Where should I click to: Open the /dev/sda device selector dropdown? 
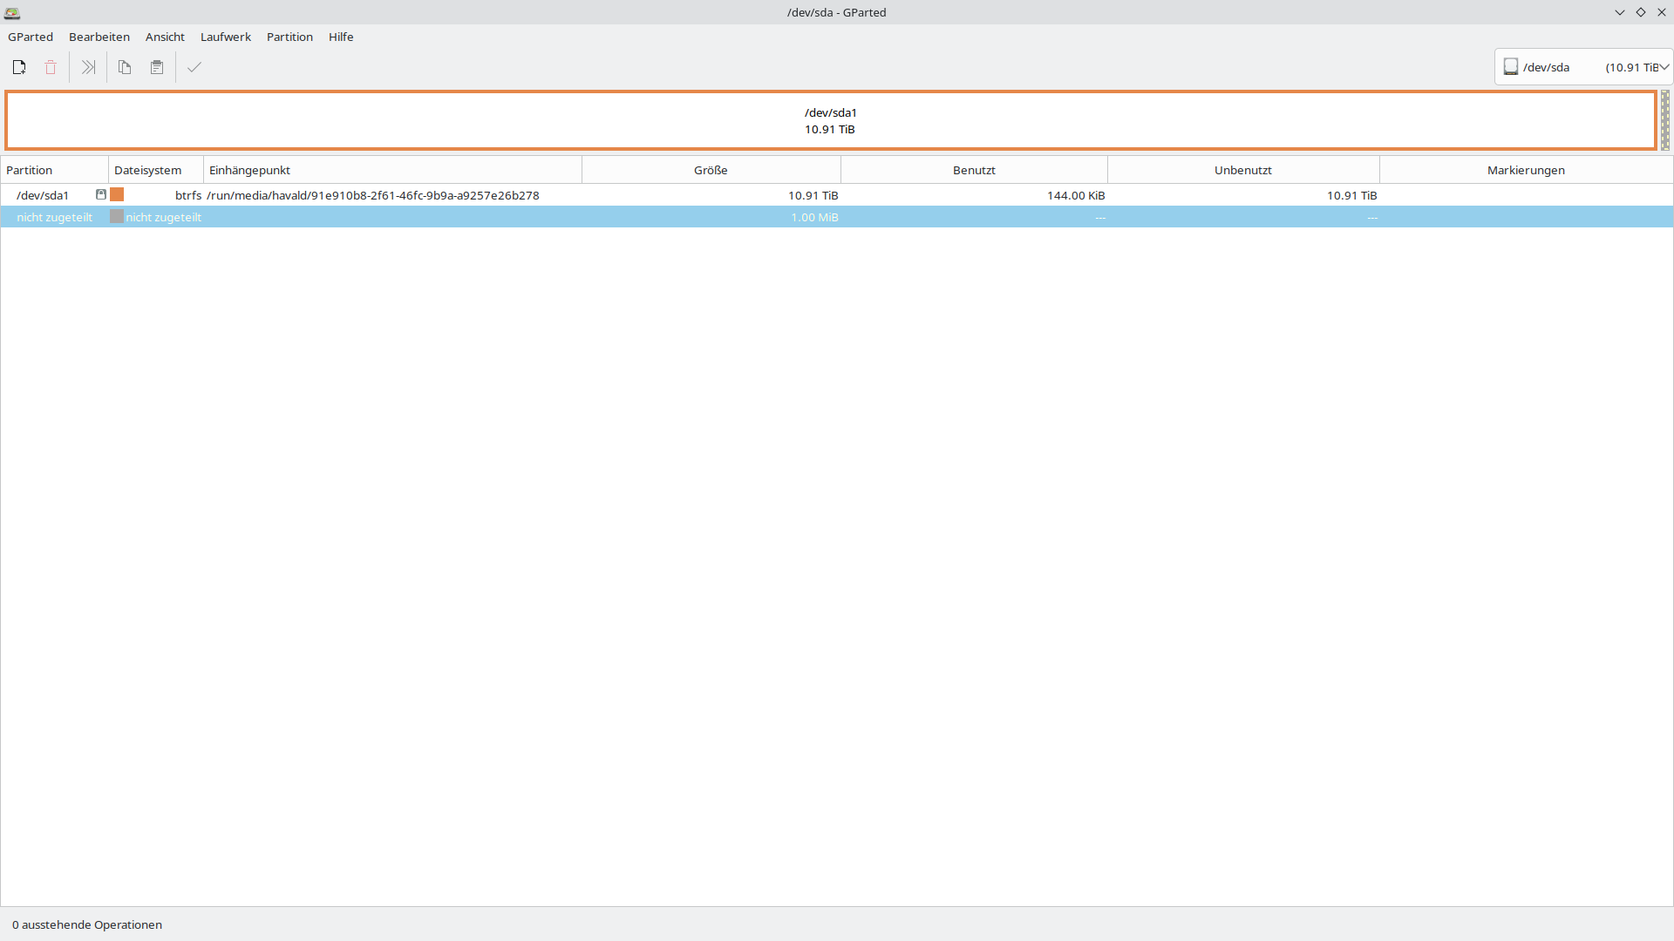tap(1583, 67)
